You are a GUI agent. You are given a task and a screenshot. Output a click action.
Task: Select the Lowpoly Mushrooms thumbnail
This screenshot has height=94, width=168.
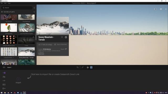tap(9, 40)
